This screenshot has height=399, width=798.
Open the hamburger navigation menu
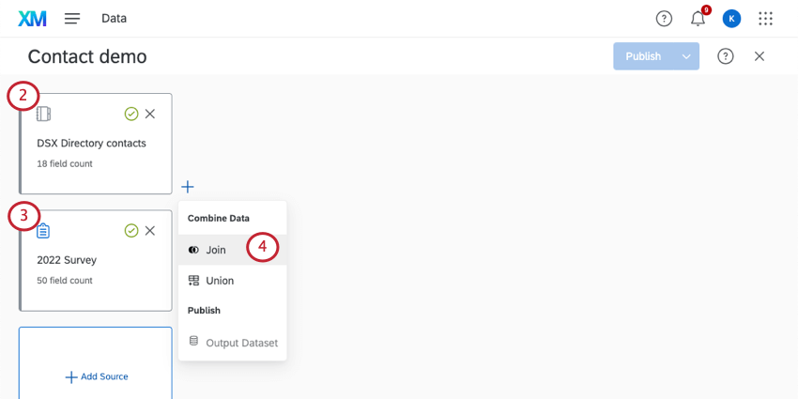coord(72,19)
